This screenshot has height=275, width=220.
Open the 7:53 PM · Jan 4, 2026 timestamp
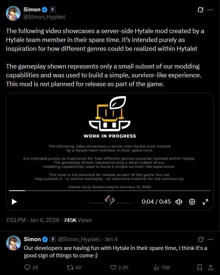(33, 220)
